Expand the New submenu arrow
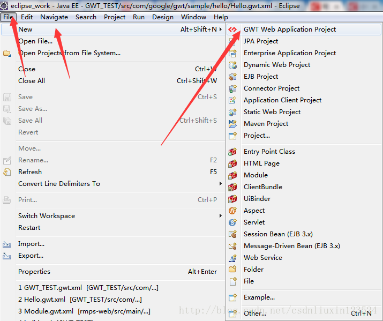383x321 pixels. (221, 29)
